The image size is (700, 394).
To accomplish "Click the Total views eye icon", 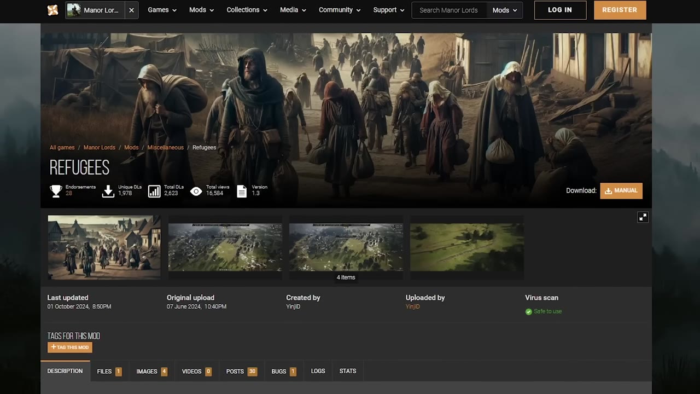I will click(196, 191).
